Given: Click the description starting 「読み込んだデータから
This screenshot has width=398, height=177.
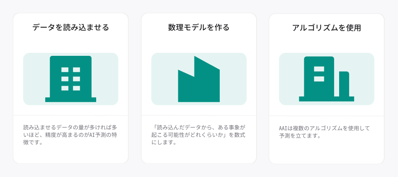Looking at the screenshot, I should click(198, 134).
